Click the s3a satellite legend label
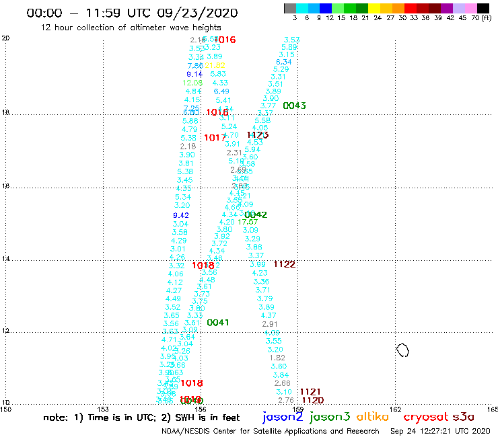The width and height of the screenshot is (498, 437). pos(463,417)
